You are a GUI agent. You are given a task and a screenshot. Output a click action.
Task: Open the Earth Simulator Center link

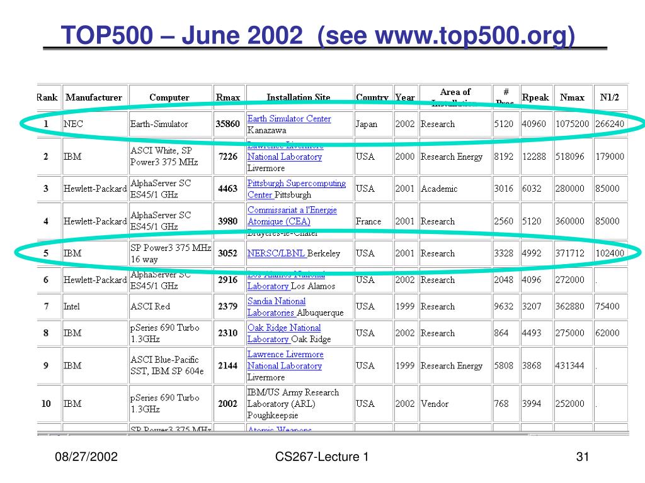(288, 119)
